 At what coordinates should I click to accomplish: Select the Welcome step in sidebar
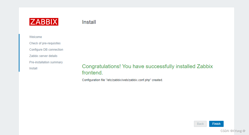point(35,37)
